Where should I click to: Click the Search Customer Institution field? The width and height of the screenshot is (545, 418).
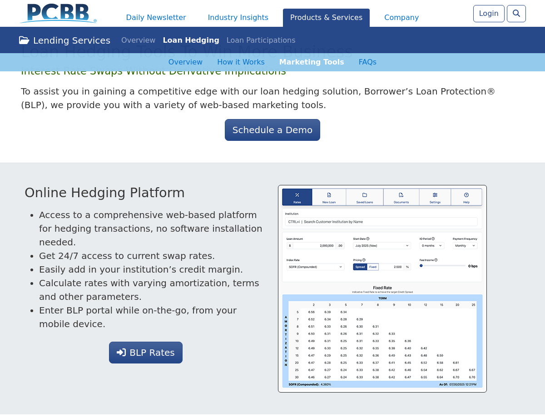[x=381, y=222]
